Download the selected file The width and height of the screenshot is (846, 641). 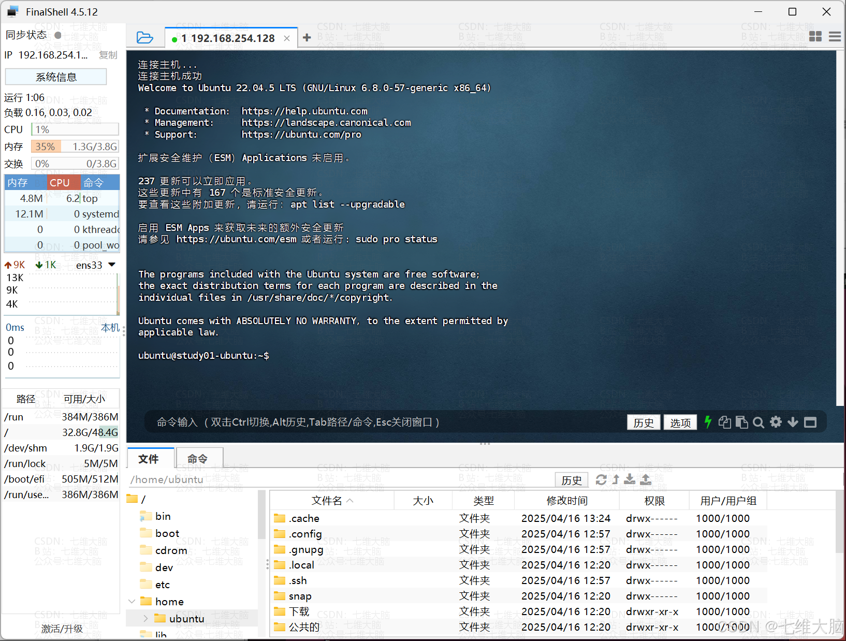click(x=630, y=479)
